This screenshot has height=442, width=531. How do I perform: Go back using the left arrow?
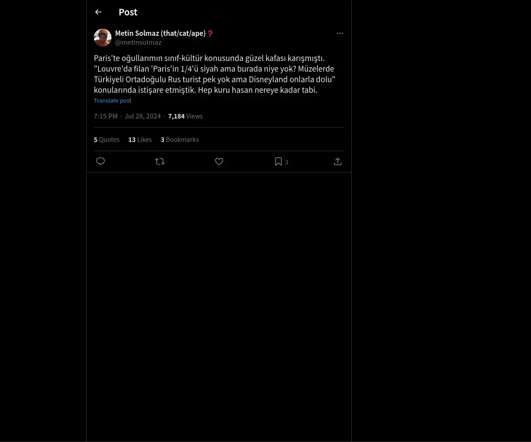(98, 12)
